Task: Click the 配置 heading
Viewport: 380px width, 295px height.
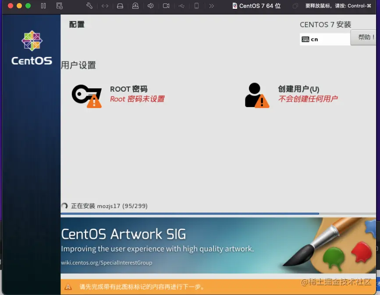Action: pos(77,25)
